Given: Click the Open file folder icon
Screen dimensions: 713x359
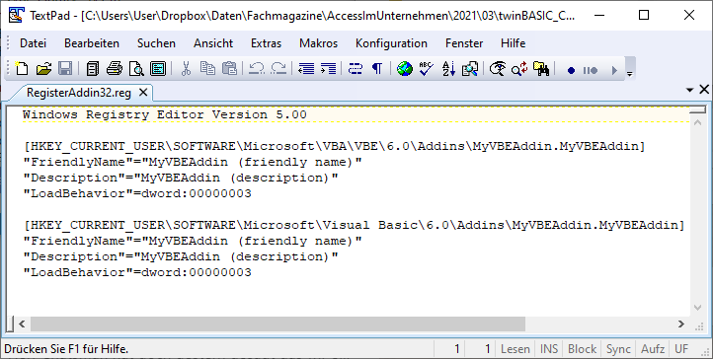Looking at the screenshot, I should point(43,69).
